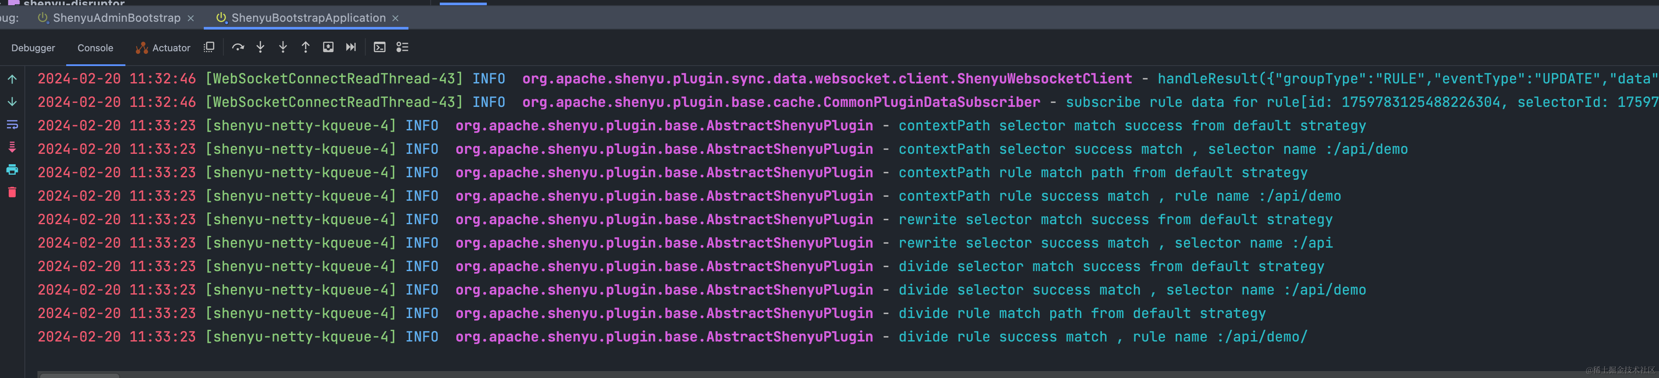This screenshot has width=1659, height=378.
Task: Click the layout restore icon beside Actuator
Action: (x=209, y=47)
